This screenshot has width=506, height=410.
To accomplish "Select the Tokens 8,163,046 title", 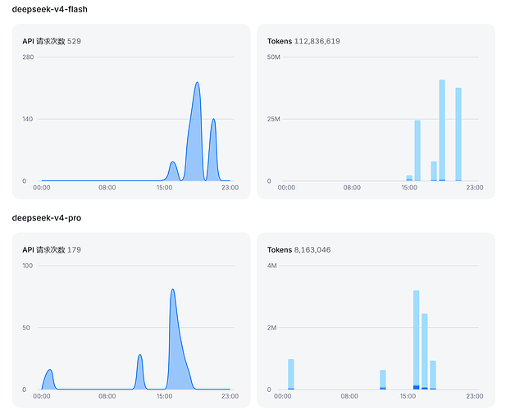I will coord(299,250).
